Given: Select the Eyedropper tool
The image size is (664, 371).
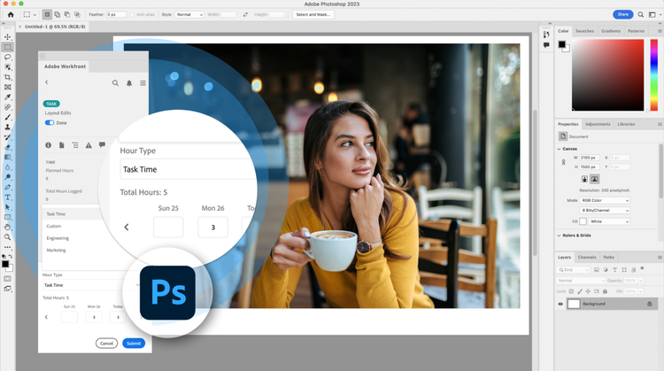Looking at the screenshot, I should tap(8, 97).
